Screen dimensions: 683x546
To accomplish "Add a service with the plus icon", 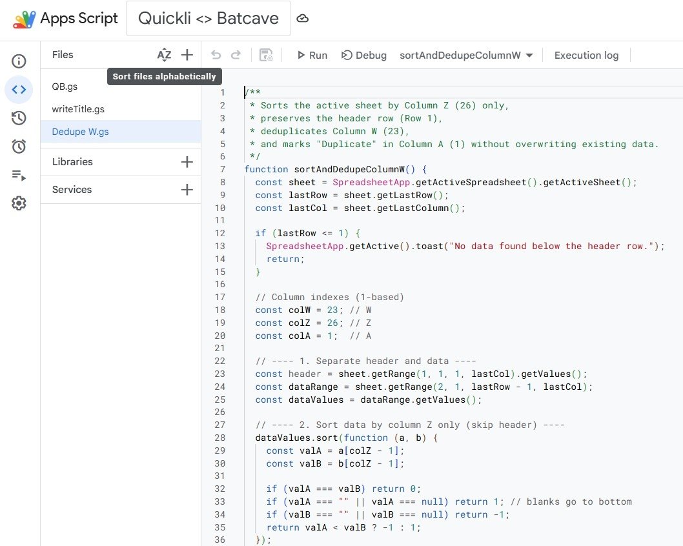I will 187,190.
